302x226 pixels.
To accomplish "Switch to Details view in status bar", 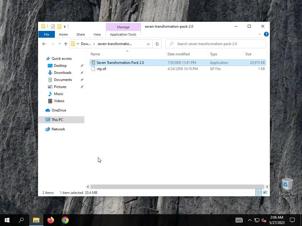I will click(259, 192).
